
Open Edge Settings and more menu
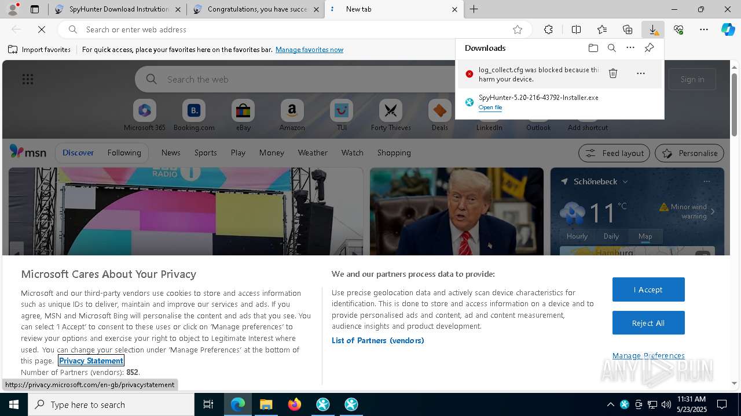(704, 29)
